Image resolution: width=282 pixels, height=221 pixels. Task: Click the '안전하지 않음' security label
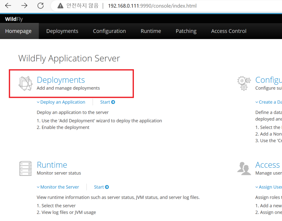pos(82,6)
